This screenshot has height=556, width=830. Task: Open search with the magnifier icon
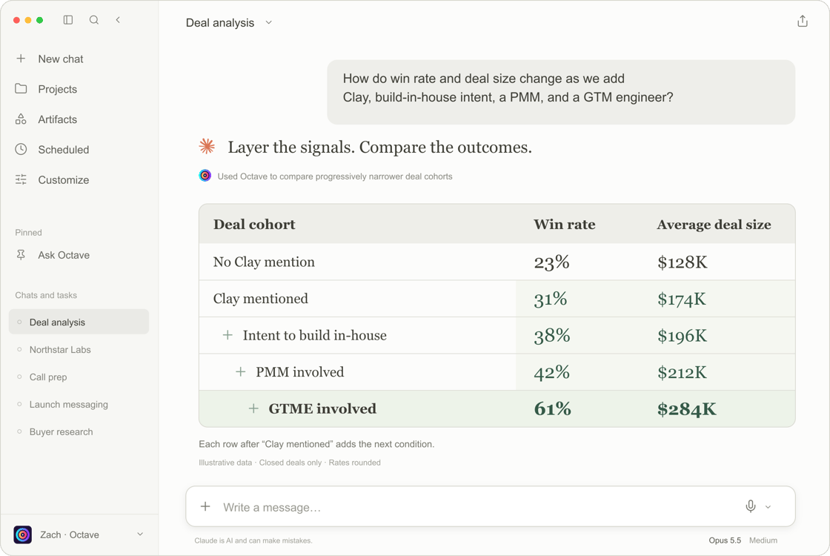93,19
